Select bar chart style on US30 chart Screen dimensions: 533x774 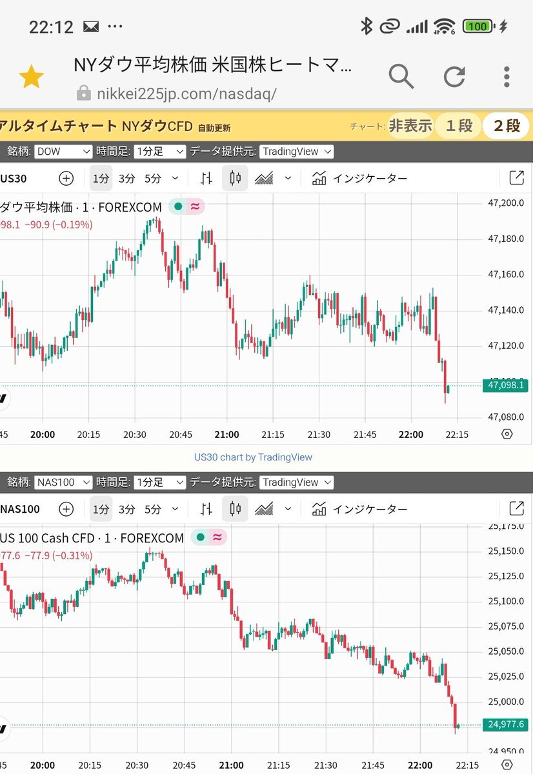point(206,179)
